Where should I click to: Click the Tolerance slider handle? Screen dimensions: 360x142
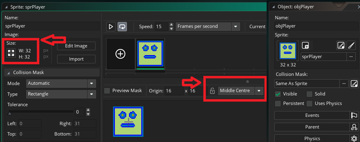10,114
